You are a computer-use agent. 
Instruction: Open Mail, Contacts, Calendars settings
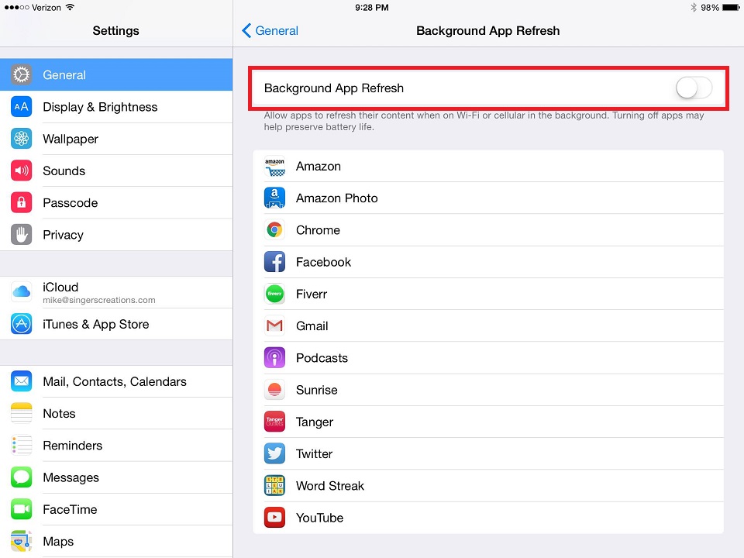tap(116, 381)
